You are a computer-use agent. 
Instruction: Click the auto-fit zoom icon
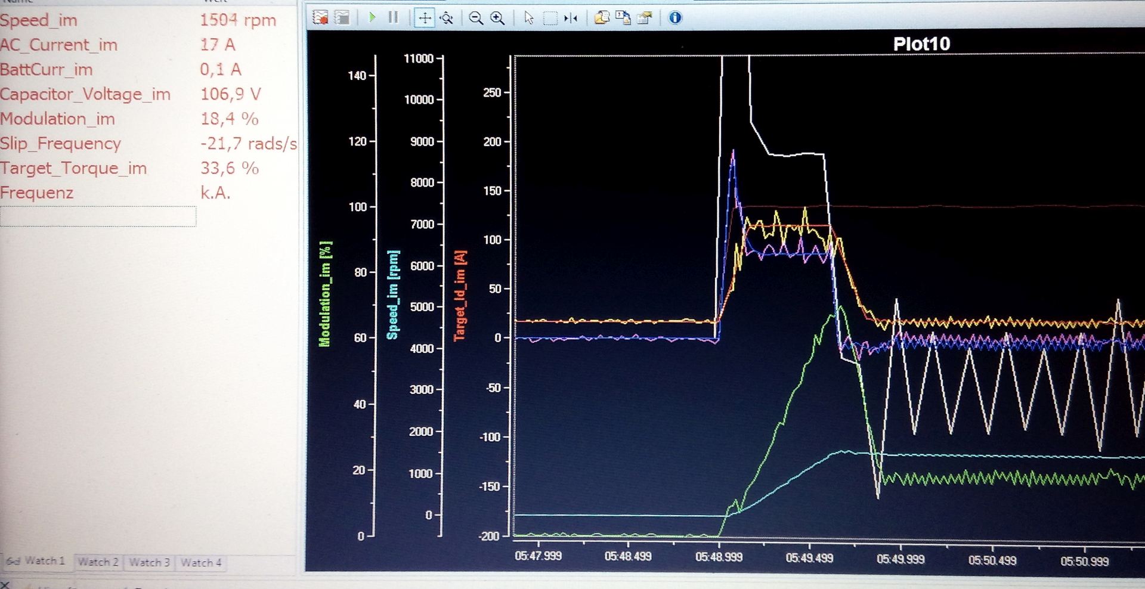click(x=447, y=18)
